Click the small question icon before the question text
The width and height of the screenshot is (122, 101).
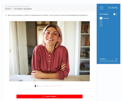click(x=6, y=15)
